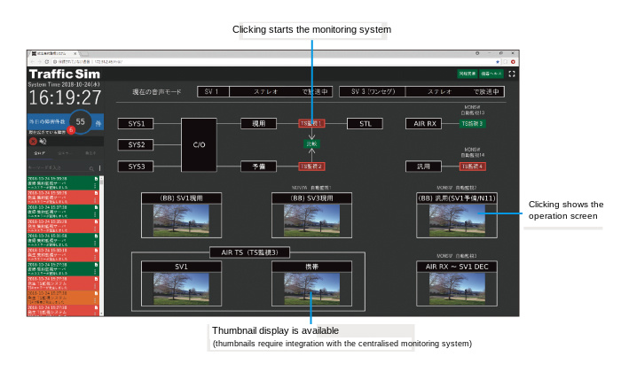The width and height of the screenshot is (621, 372).
Task: Toggle fullscreen using the expand icon
Action: pos(512,74)
